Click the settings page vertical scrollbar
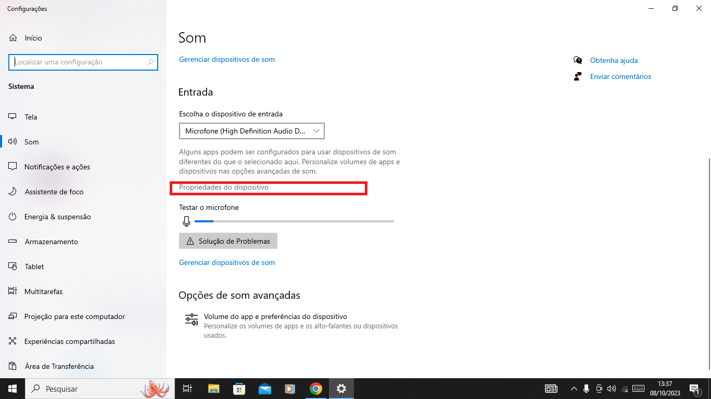This screenshot has width=711, height=399. (x=708, y=265)
